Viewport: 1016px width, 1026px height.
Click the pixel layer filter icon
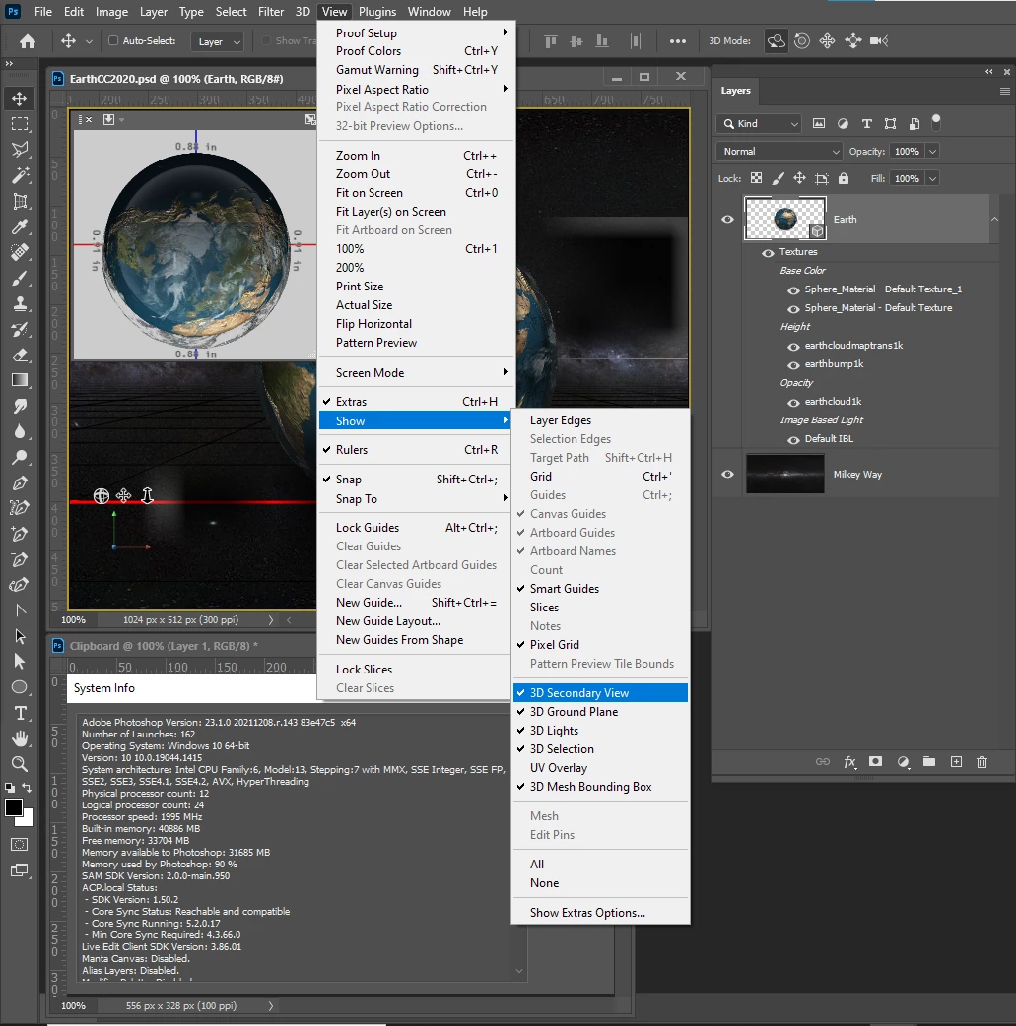point(819,124)
